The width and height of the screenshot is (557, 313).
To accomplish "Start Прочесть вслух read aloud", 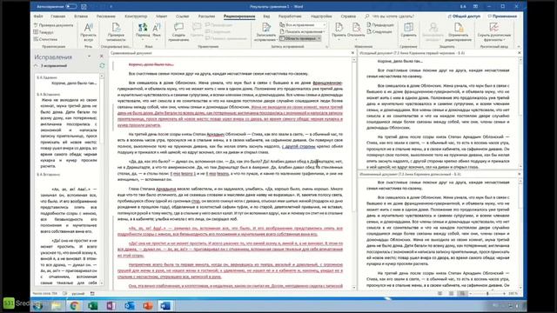I will tap(88, 32).
